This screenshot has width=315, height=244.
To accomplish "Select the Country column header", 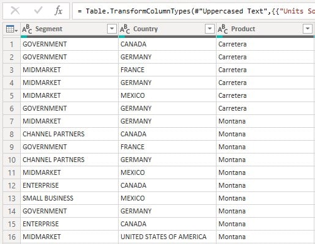I will click(167, 29).
